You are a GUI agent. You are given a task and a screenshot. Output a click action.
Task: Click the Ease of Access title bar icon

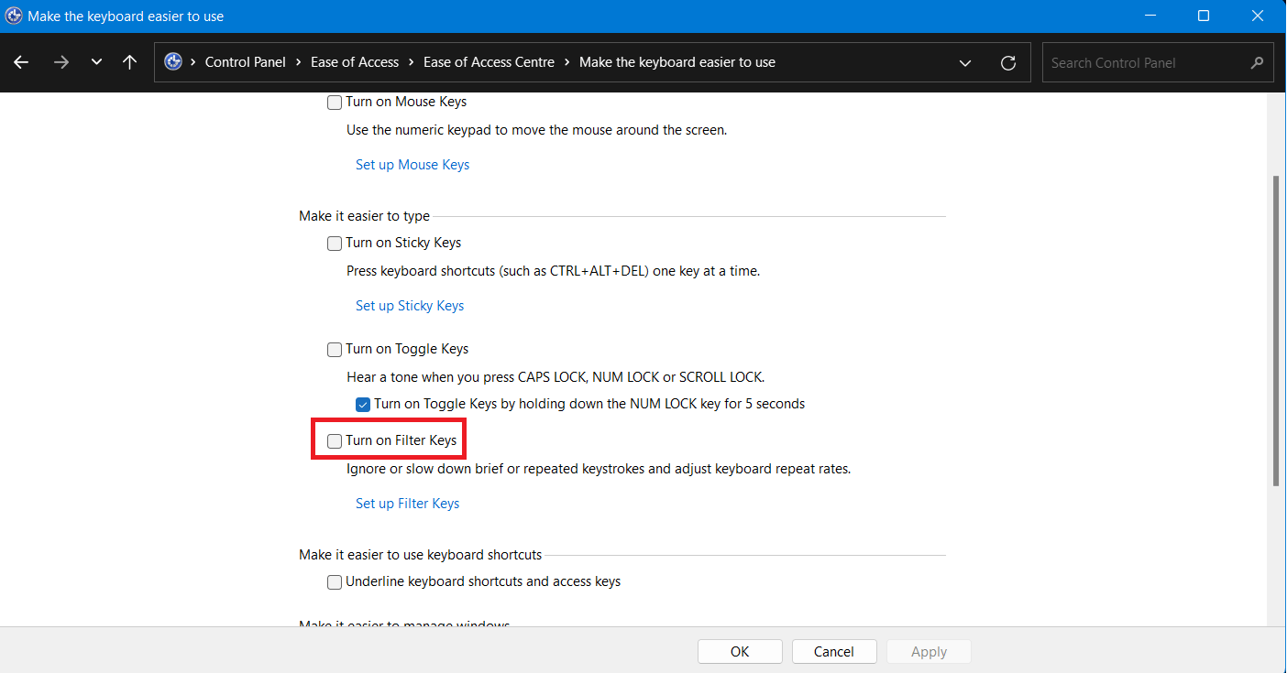15,16
